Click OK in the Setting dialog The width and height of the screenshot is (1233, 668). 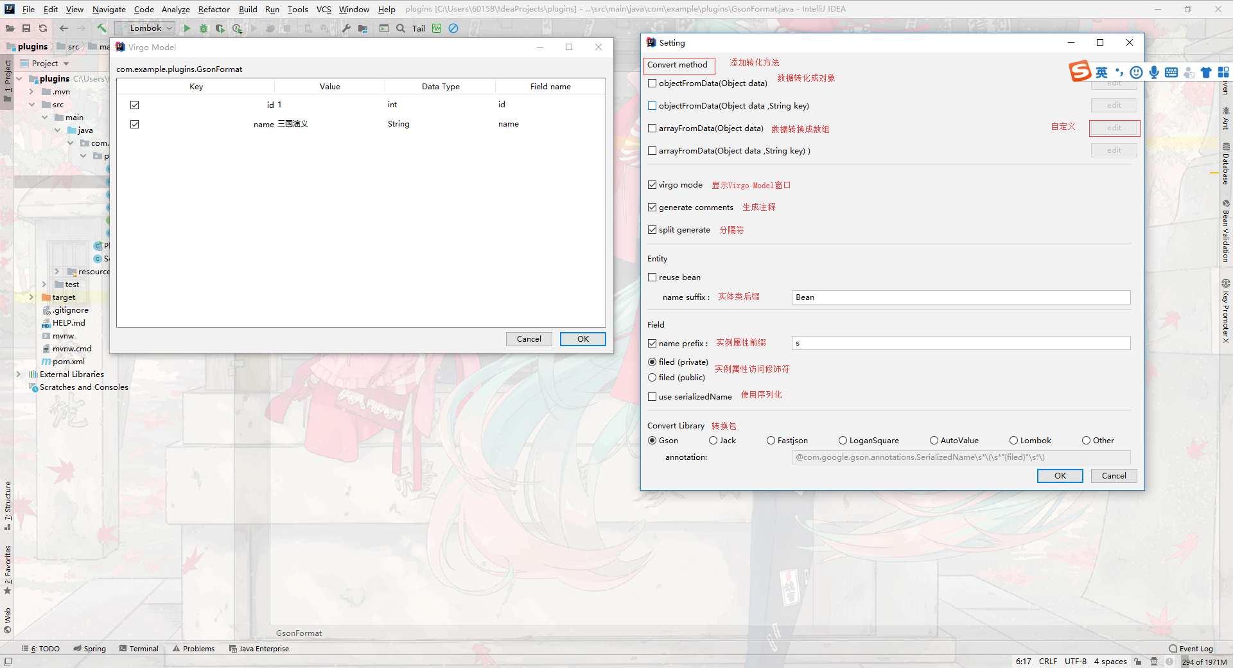(1060, 476)
